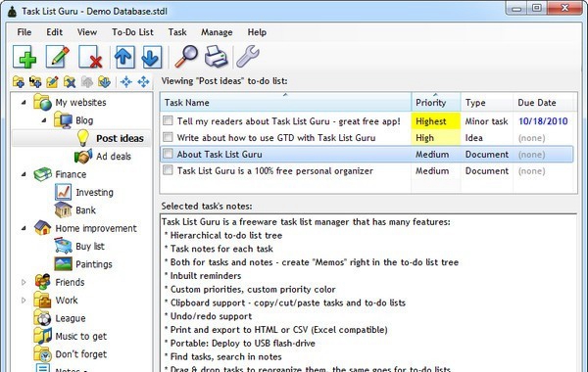Image resolution: width=588 pixels, height=372 pixels.
Task: Sort tasks by the Task Name column header
Action: (x=286, y=102)
